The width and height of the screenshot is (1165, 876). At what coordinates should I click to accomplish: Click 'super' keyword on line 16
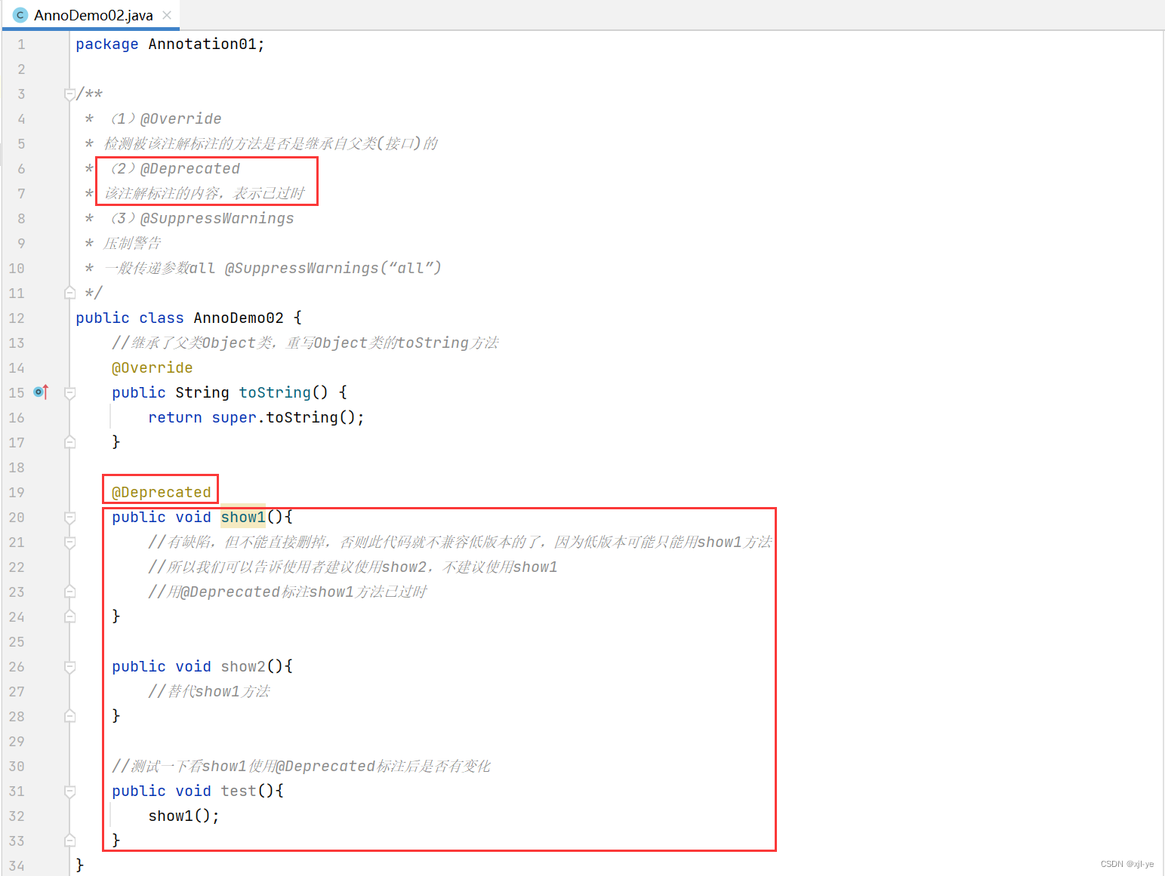(x=234, y=418)
